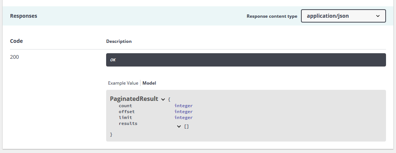Click the offset property name

point(127,112)
